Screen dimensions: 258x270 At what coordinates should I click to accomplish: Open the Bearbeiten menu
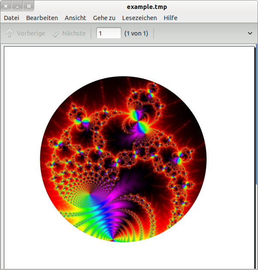point(42,18)
